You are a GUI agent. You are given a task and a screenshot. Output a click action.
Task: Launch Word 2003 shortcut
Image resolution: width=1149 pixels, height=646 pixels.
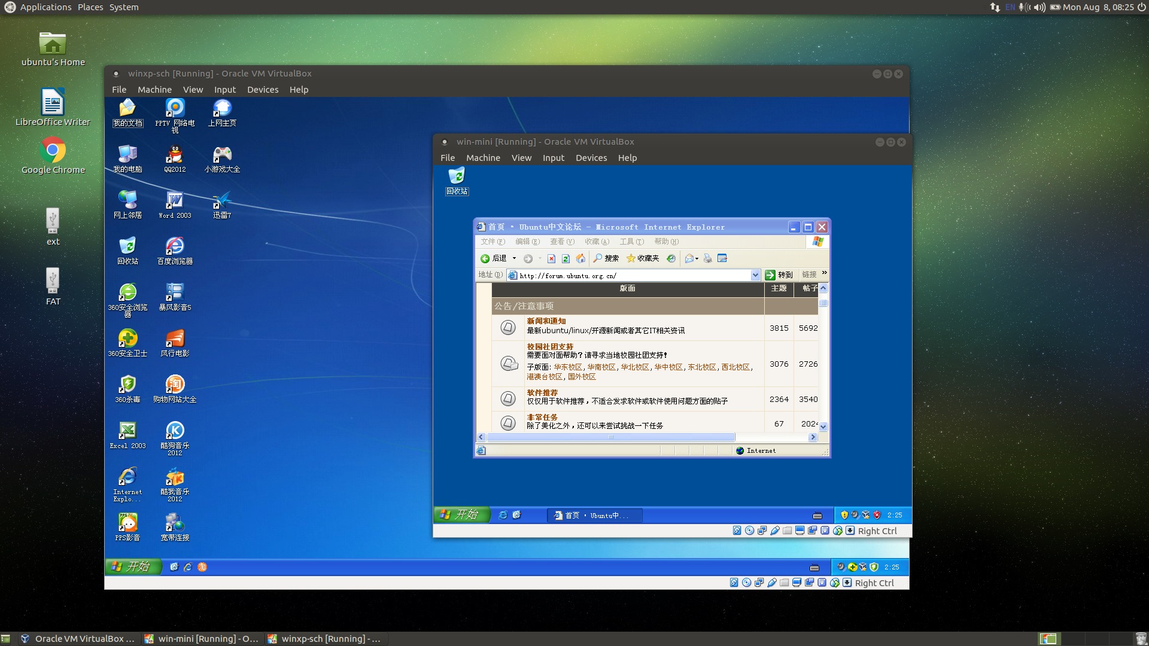click(x=175, y=205)
